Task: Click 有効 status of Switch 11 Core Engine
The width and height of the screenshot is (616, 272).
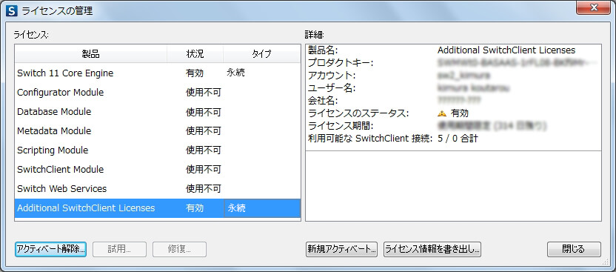Action: point(195,73)
